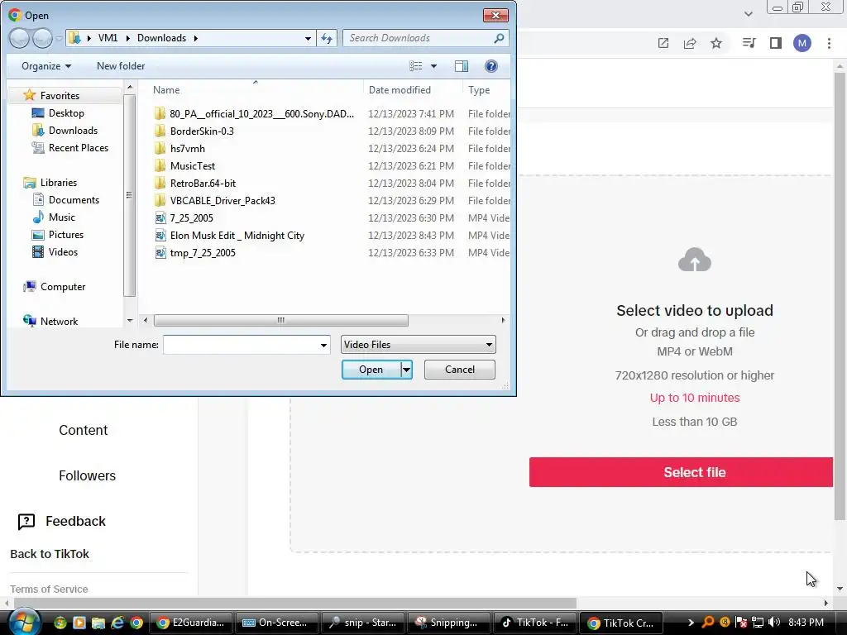Viewport: 847px width, 635px height.
Task: Expand the view options dropdown arrow
Action: point(433,66)
